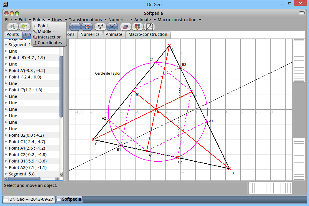Click the 'Cercle de Taylor' text label
This screenshot has height=206, width=309.
click(x=108, y=73)
